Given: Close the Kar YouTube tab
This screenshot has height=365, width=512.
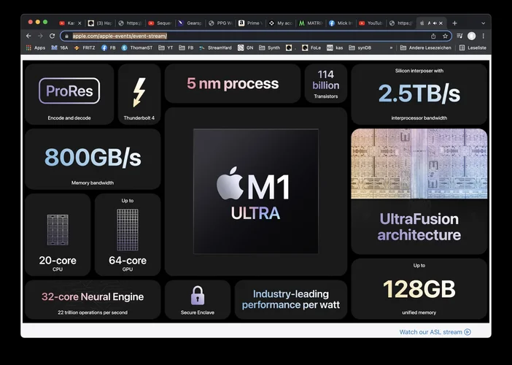Looking at the screenshot, I should (79, 23).
